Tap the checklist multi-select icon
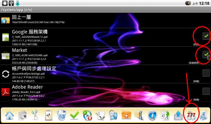Screen dimensions: 211x124 pyautogui.click(x=101, y=115)
